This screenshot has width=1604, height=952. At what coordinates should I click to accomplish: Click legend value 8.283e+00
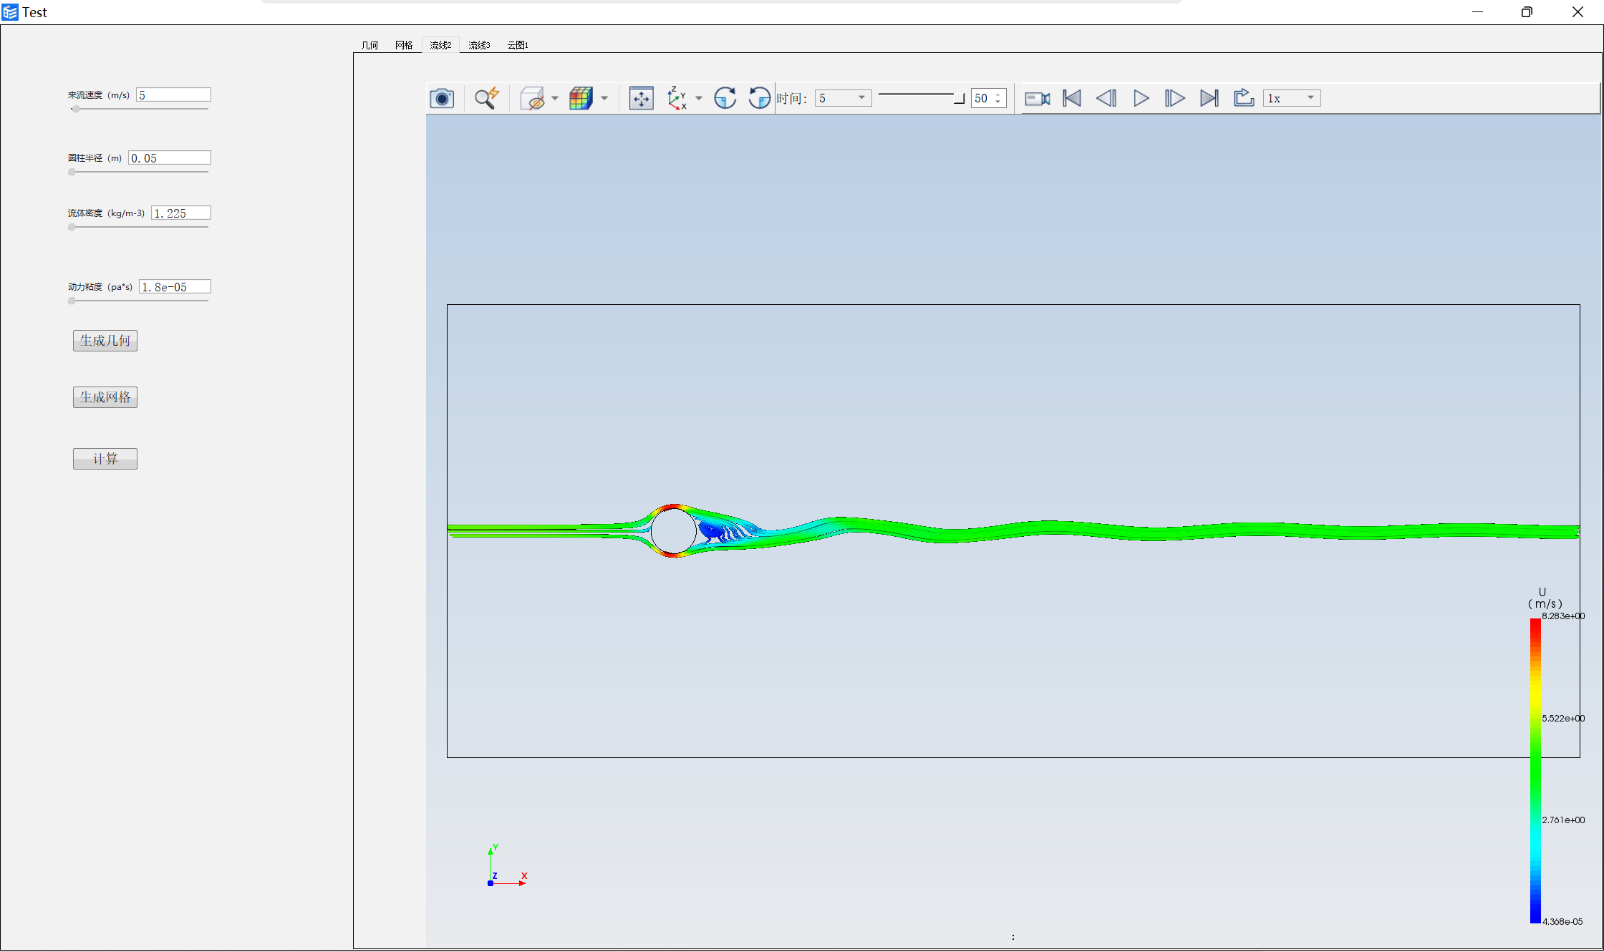tap(1563, 616)
